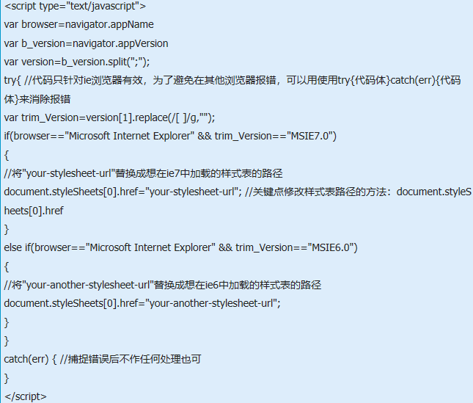Click the closing </script> tag
The height and width of the screenshot is (403, 473).
coord(25,396)
